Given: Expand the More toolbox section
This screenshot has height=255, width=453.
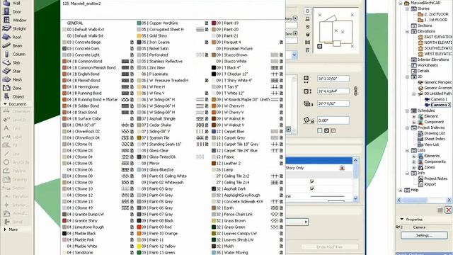Looking at the screenshot, I should click(5, 229).
